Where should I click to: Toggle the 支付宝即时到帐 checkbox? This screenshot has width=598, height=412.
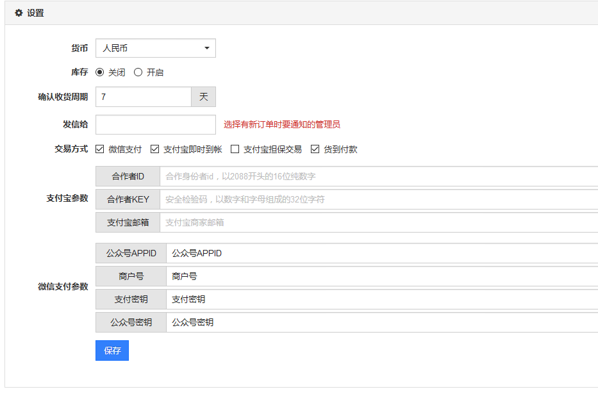154,149
